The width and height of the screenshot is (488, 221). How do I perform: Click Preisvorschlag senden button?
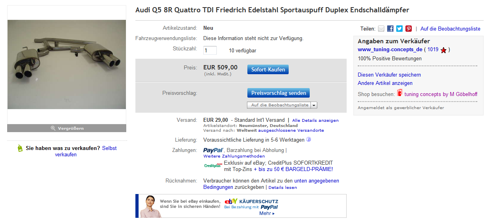click(x=278, y=93)
